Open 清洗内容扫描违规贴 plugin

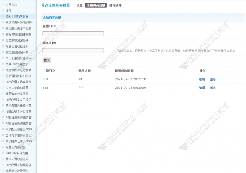click(18, 34)
